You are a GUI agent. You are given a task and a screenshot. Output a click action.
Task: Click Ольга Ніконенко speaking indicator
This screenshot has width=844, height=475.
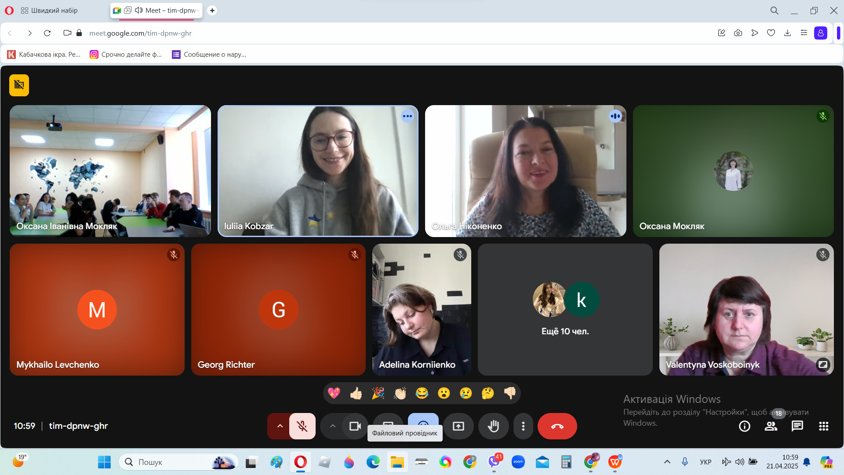click(x=615, y=116)
